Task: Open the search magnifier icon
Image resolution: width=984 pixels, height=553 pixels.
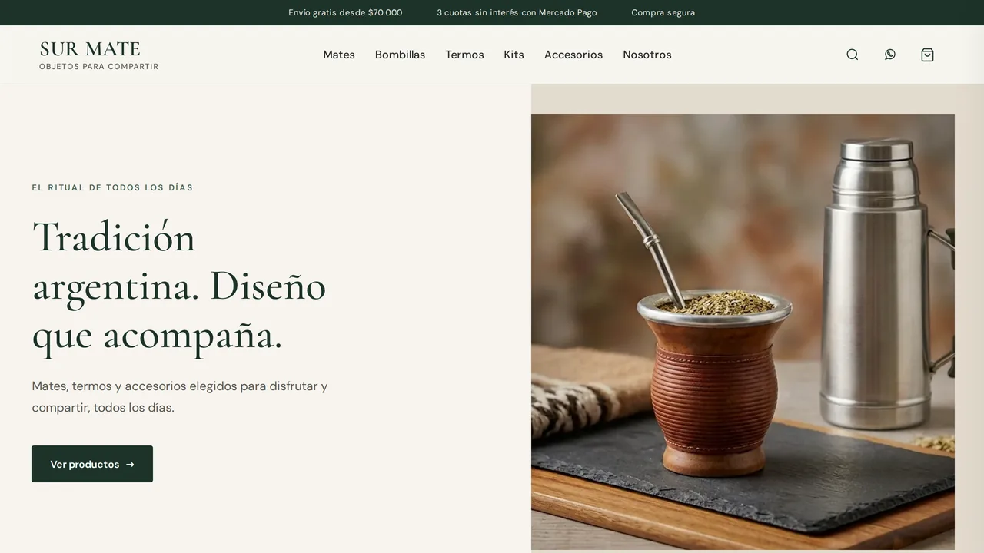Action: (852, 55)
